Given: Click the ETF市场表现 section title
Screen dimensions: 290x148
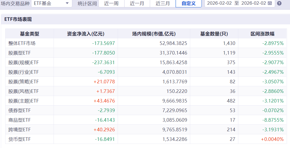Looking at the screenshot, I should [x=18, y=19].
